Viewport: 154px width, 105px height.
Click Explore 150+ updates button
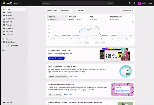tap(56, 58)
